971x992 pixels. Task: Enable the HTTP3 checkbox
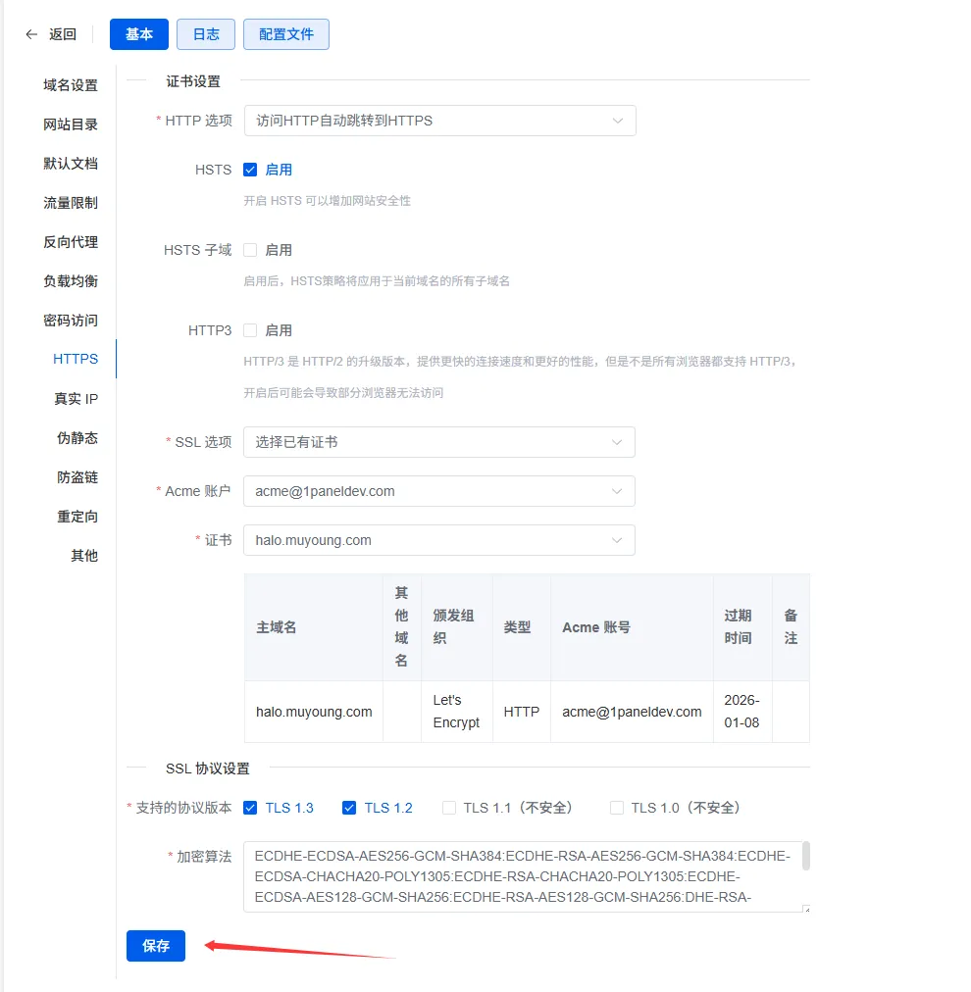click(x=250, y=330)
